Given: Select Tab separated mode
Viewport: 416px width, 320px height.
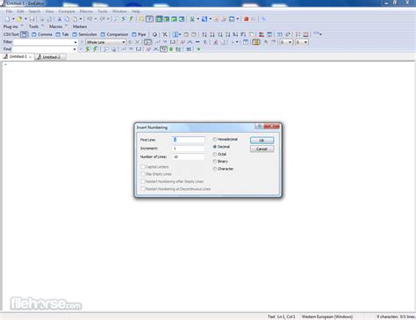Looking at the screenshot, I should pos(62,34).
